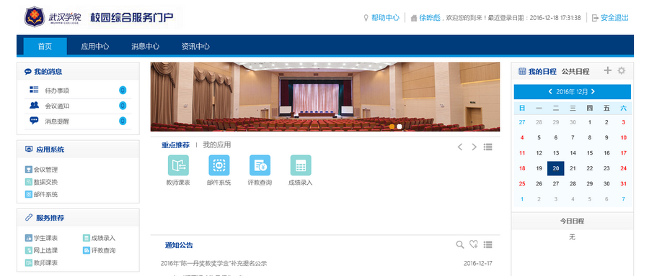Open 邮件系统 link in 应用系统 panel
This screenshot has height=276, width=649.
45,194
